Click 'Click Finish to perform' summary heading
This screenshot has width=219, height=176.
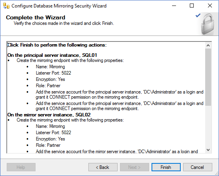point(57,45)
